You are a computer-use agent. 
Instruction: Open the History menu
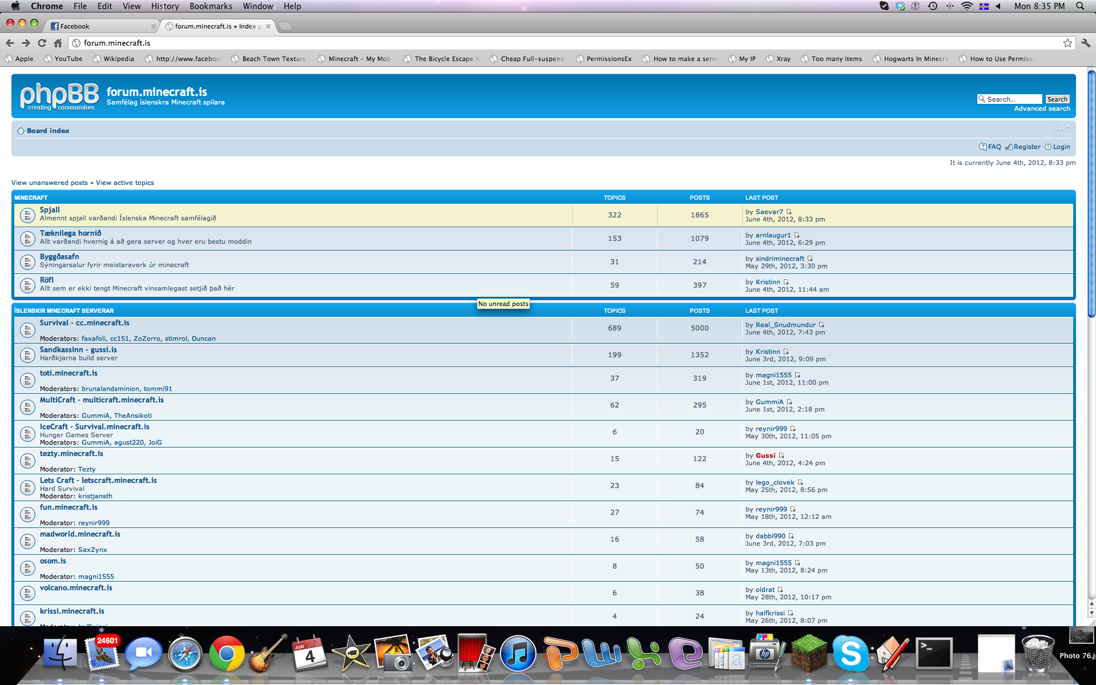[x=165, y=6]
